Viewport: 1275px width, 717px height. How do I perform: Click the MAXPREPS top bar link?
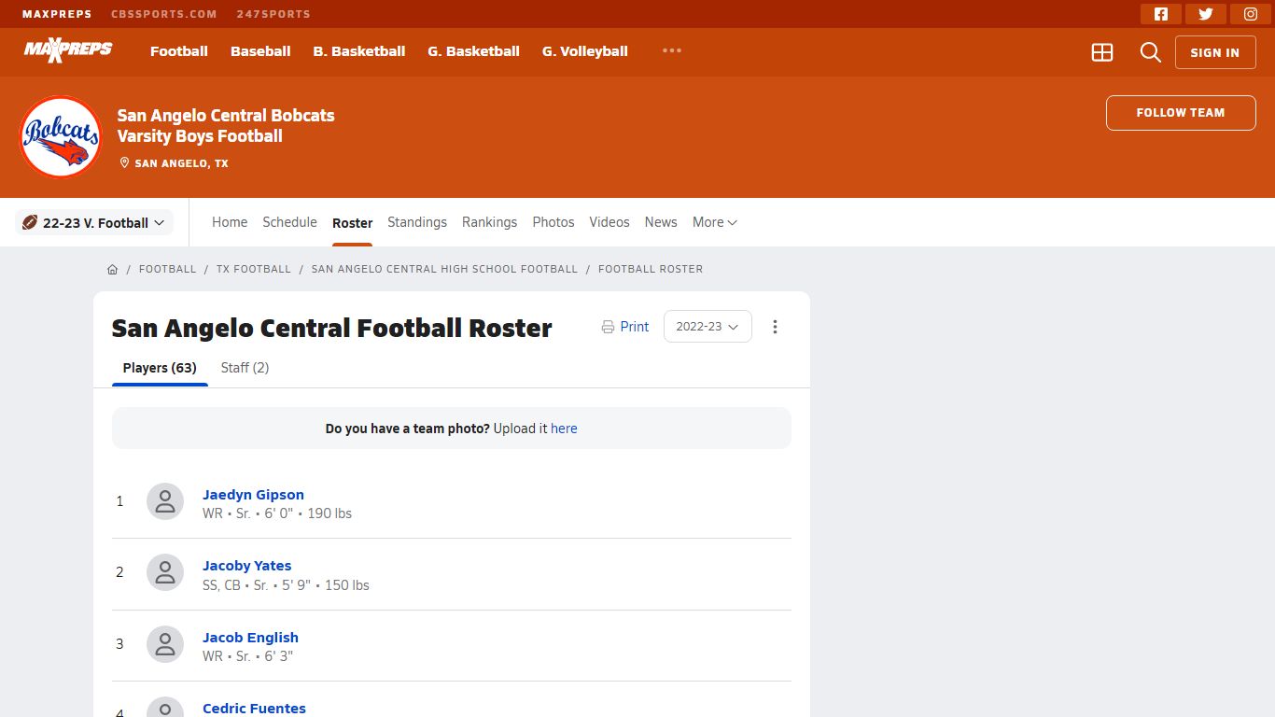pos(57,14)
